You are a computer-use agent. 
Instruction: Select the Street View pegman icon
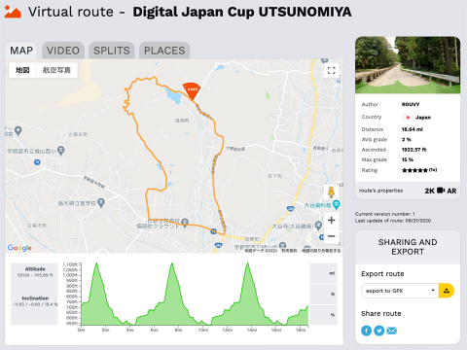point(331,192)
